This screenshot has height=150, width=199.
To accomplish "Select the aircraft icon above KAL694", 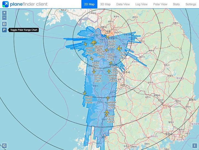I will point(111,63).
